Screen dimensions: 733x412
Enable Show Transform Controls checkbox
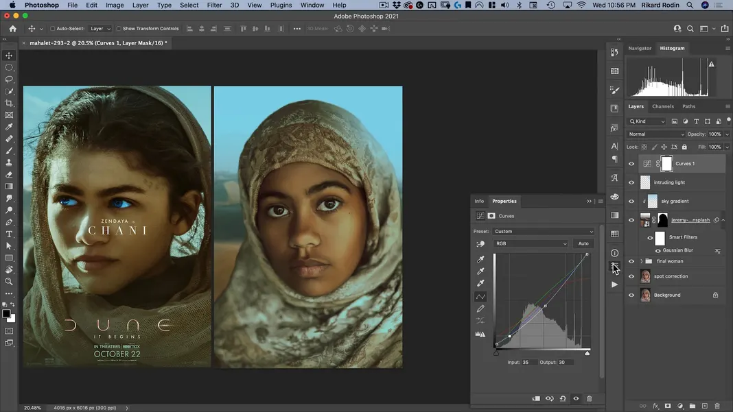119,29
